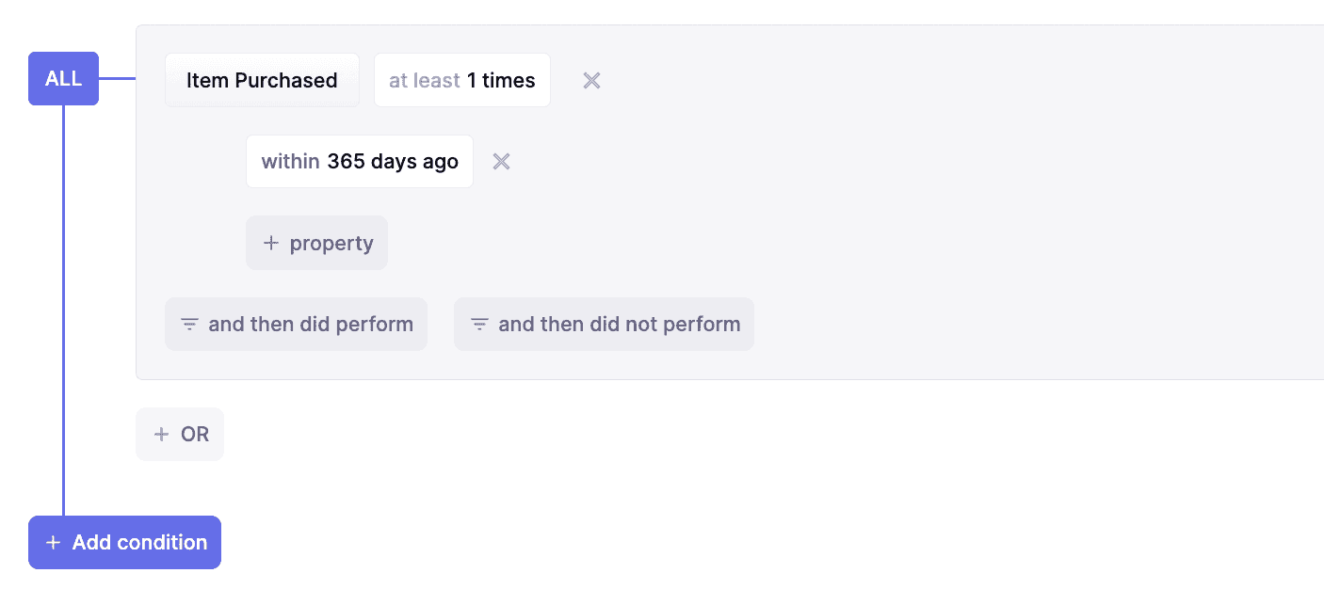Toggle the ALL match operator

click(63, 79)
